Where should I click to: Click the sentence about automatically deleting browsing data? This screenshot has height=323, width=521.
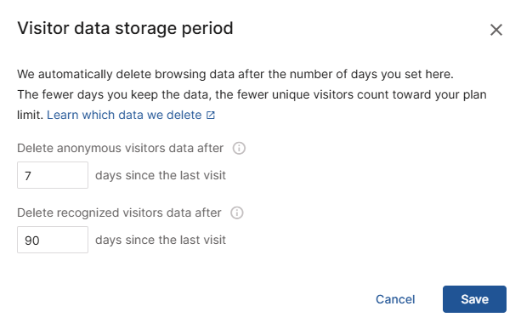[235, 75]
